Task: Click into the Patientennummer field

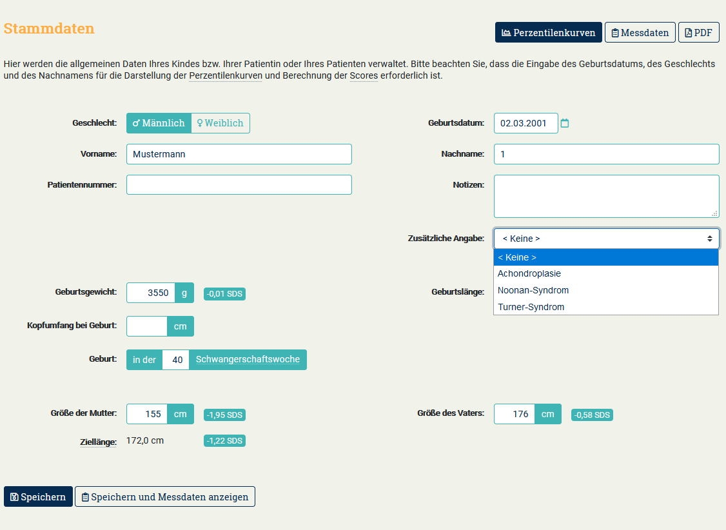Action: coord(239,184)
